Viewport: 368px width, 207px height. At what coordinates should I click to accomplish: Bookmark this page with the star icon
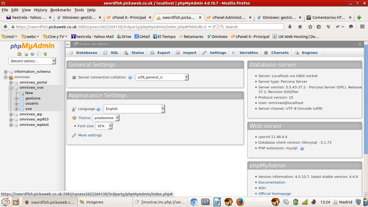[x=310, y=27]
